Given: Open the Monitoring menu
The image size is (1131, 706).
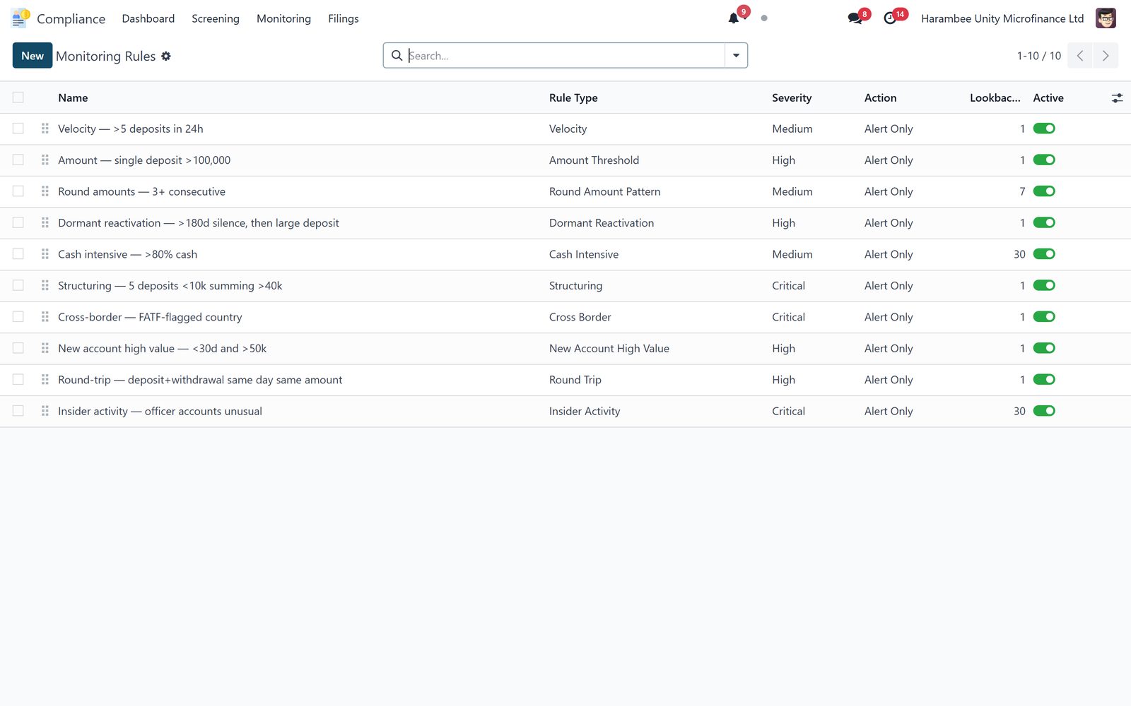Looking at the screenshot, I should tap(283, 18).
